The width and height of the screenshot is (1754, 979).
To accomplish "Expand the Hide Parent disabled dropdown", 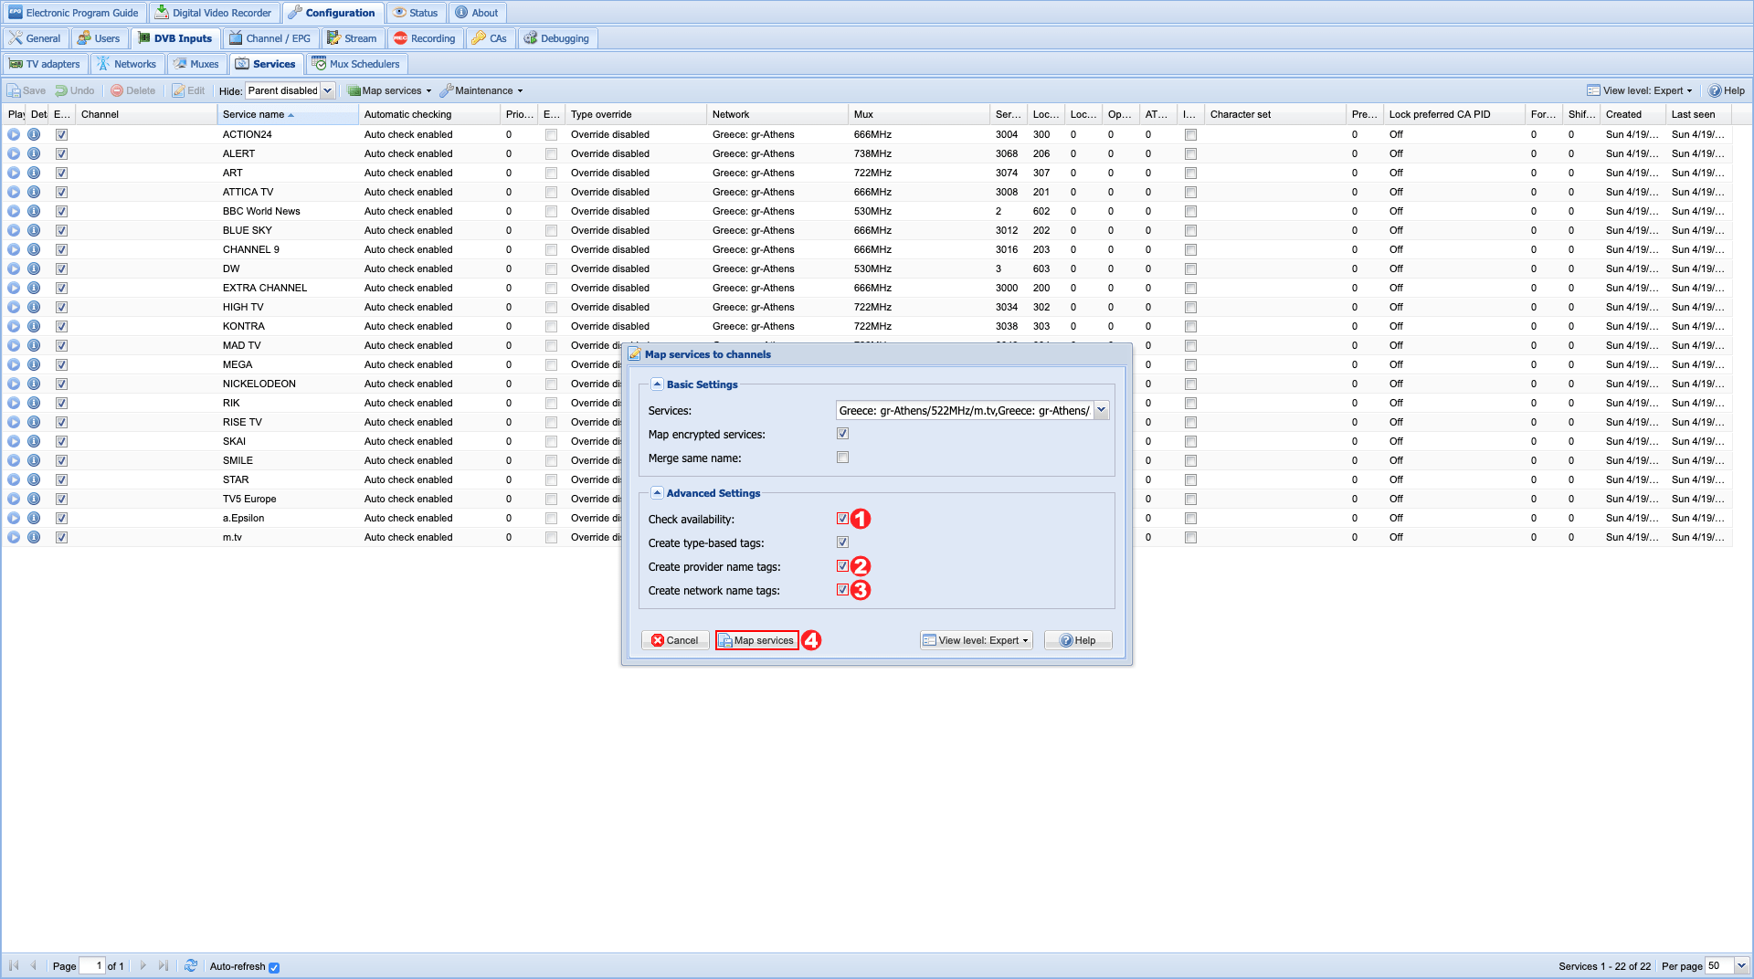I will tap(327, 90).
